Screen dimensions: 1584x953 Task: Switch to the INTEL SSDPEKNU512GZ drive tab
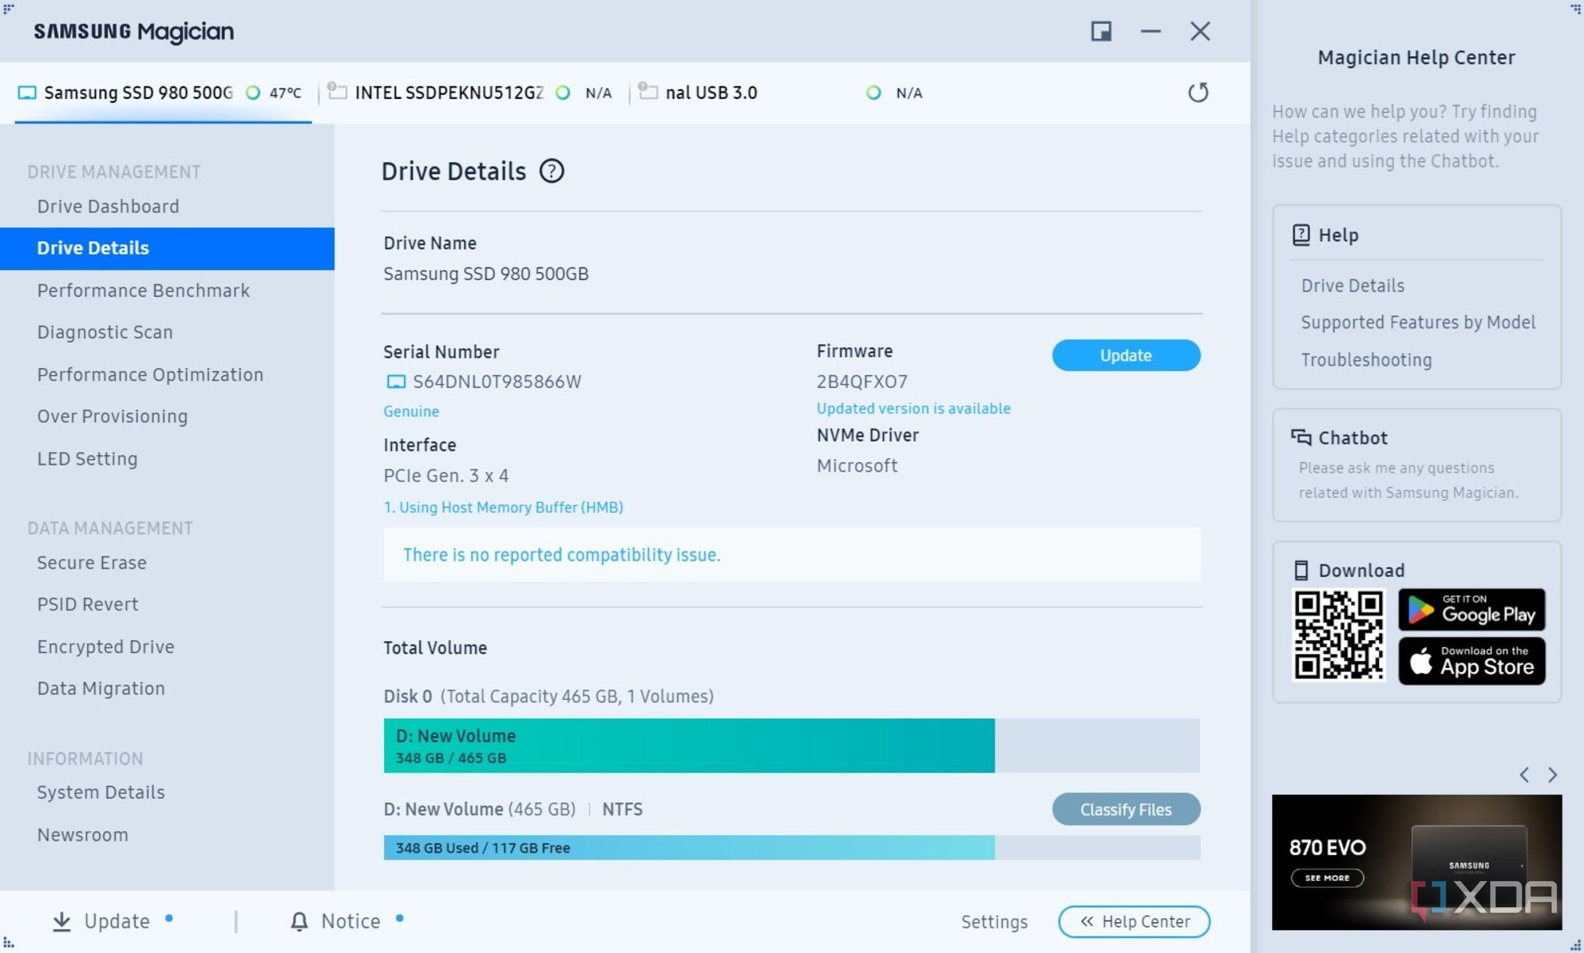tap(474, 93)
